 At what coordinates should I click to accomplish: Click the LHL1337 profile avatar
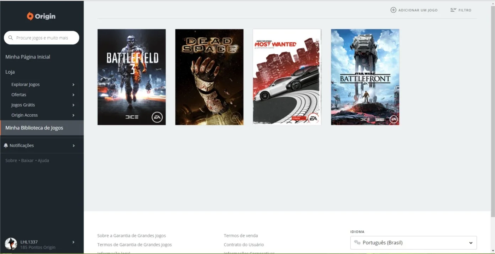(11, 244)
